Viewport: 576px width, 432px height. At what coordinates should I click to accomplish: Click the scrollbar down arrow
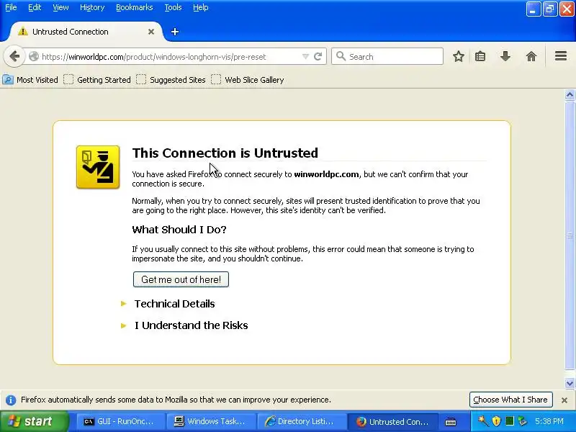(x=570, y=384)
